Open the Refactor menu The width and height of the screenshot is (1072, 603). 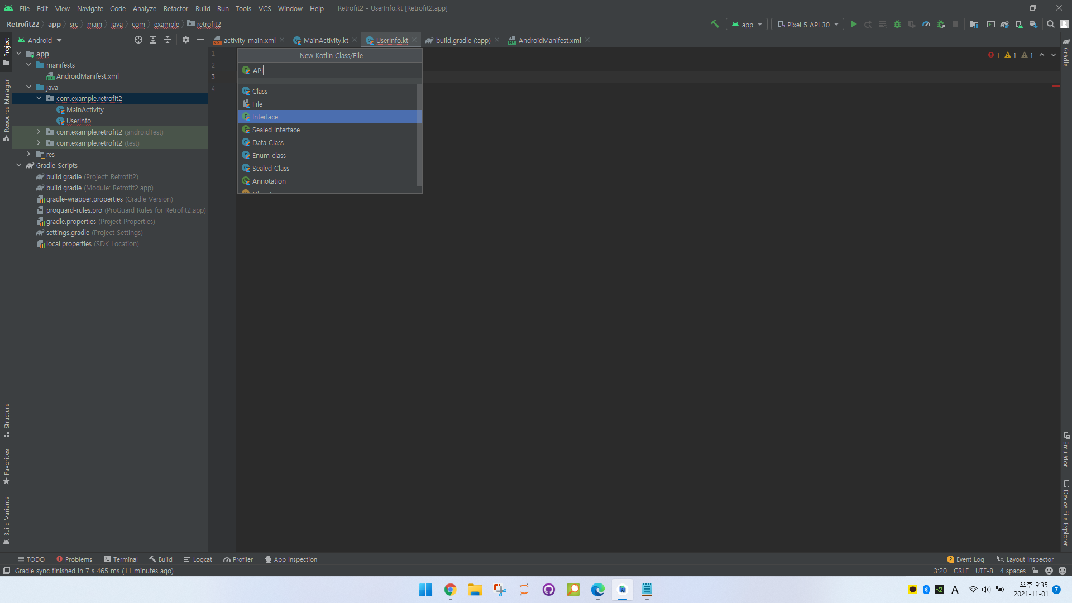[x=175, y=8]
